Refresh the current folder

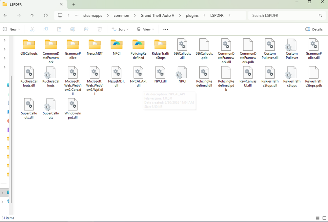click(46, 15)
